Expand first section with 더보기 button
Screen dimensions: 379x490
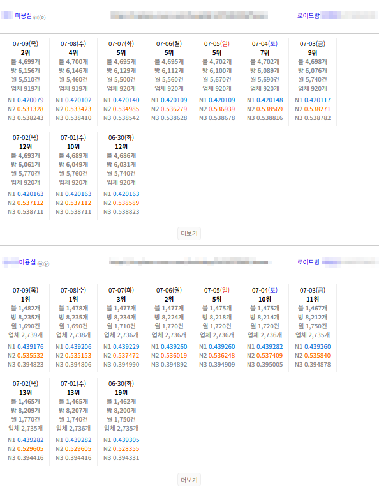click(189, 233)
